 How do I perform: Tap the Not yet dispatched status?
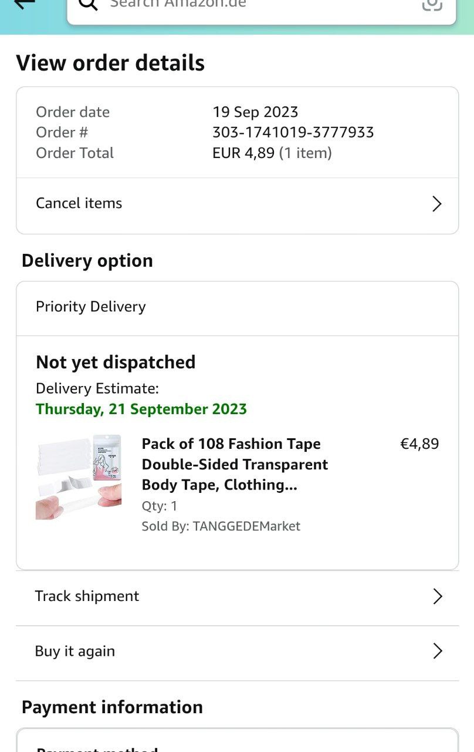click(116, 362)
